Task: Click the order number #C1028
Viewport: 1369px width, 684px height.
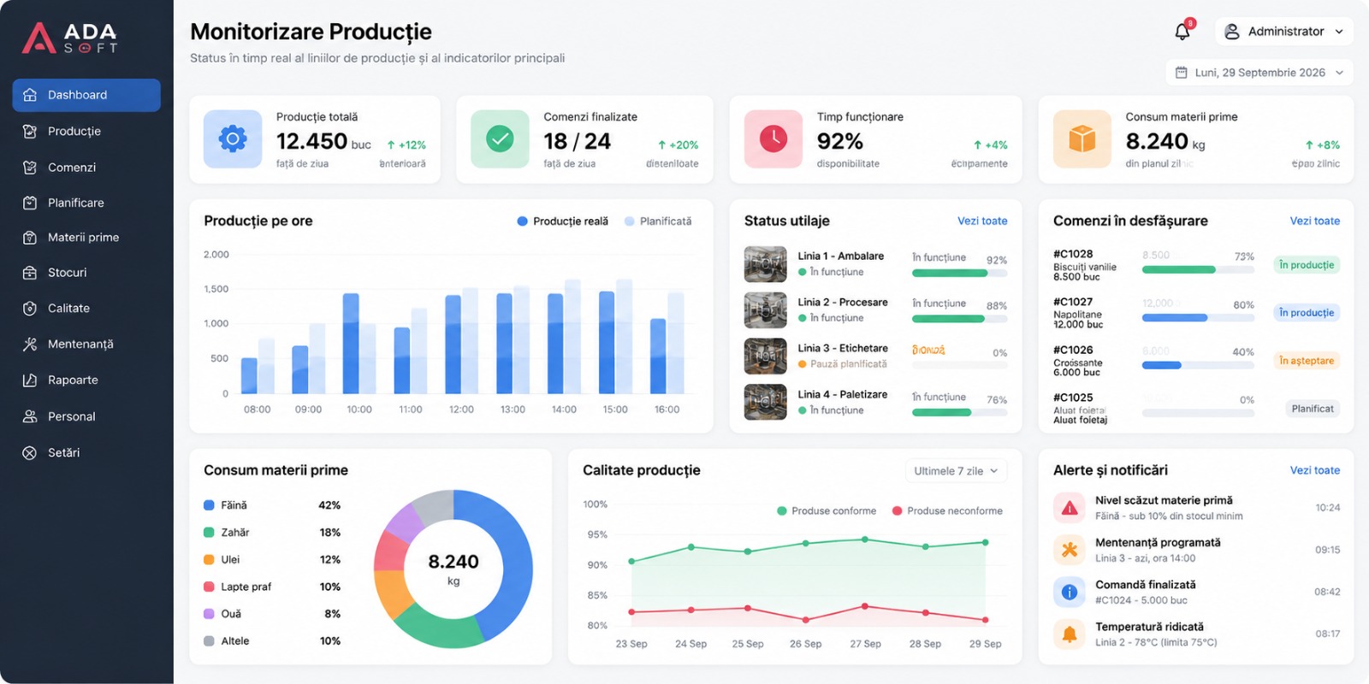Action: (1073, 254)
